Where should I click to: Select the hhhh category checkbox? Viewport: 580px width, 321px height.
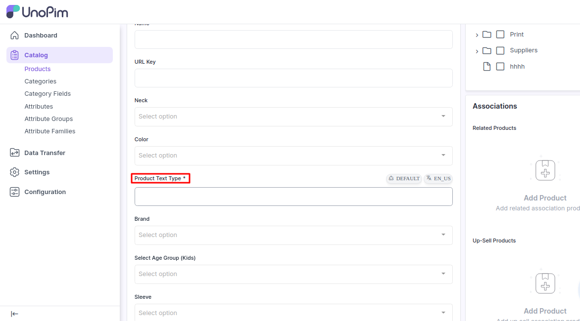(500, 67)
